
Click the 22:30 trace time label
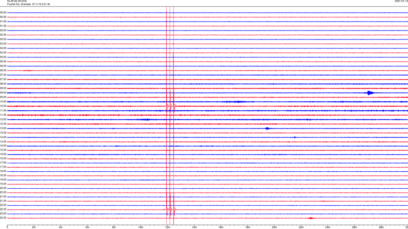[x=3, y=209]
